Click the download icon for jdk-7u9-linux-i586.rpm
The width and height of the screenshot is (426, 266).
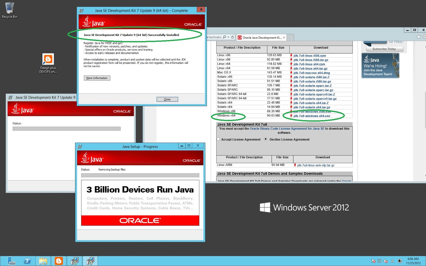[x=291, y=55]
